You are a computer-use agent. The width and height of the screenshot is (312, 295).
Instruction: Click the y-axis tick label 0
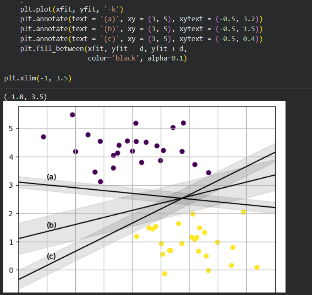[x=11, y=271]
